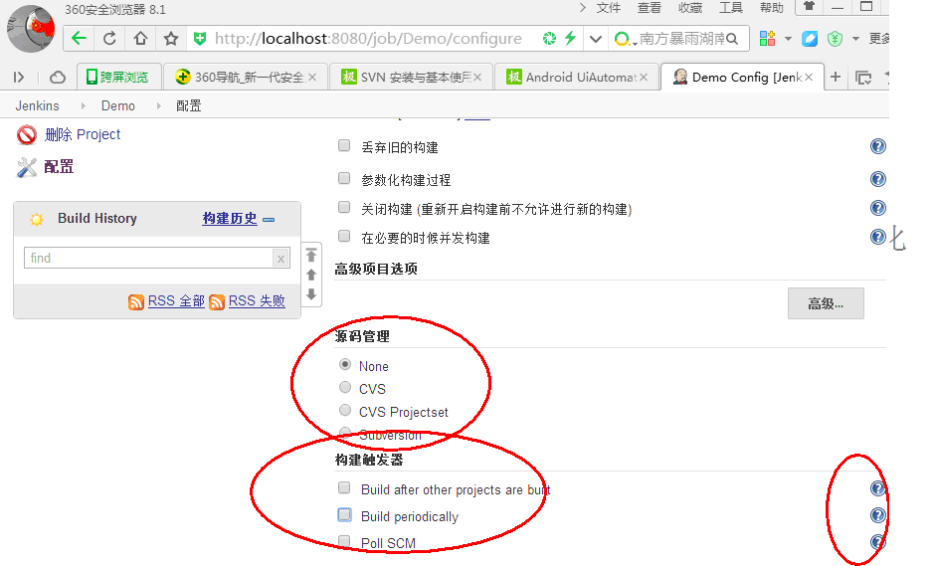Click the 删除 Project delete icon
This screenshot has height=566, width=934.
pos(26,135)
